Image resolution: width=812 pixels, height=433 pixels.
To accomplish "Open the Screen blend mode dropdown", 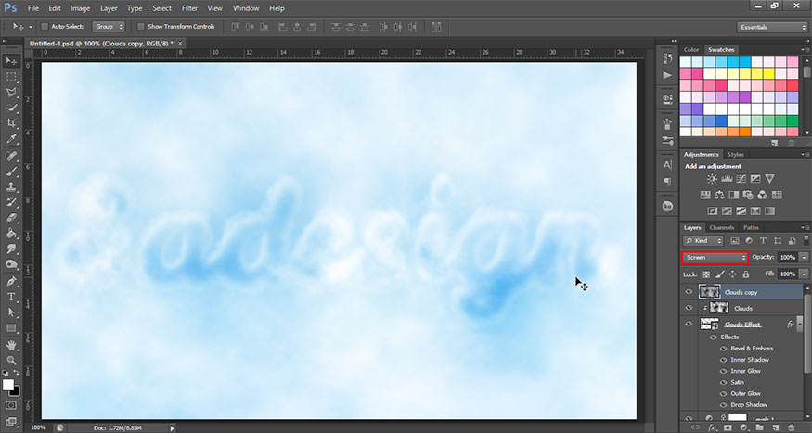I will [x=715, y=257].
